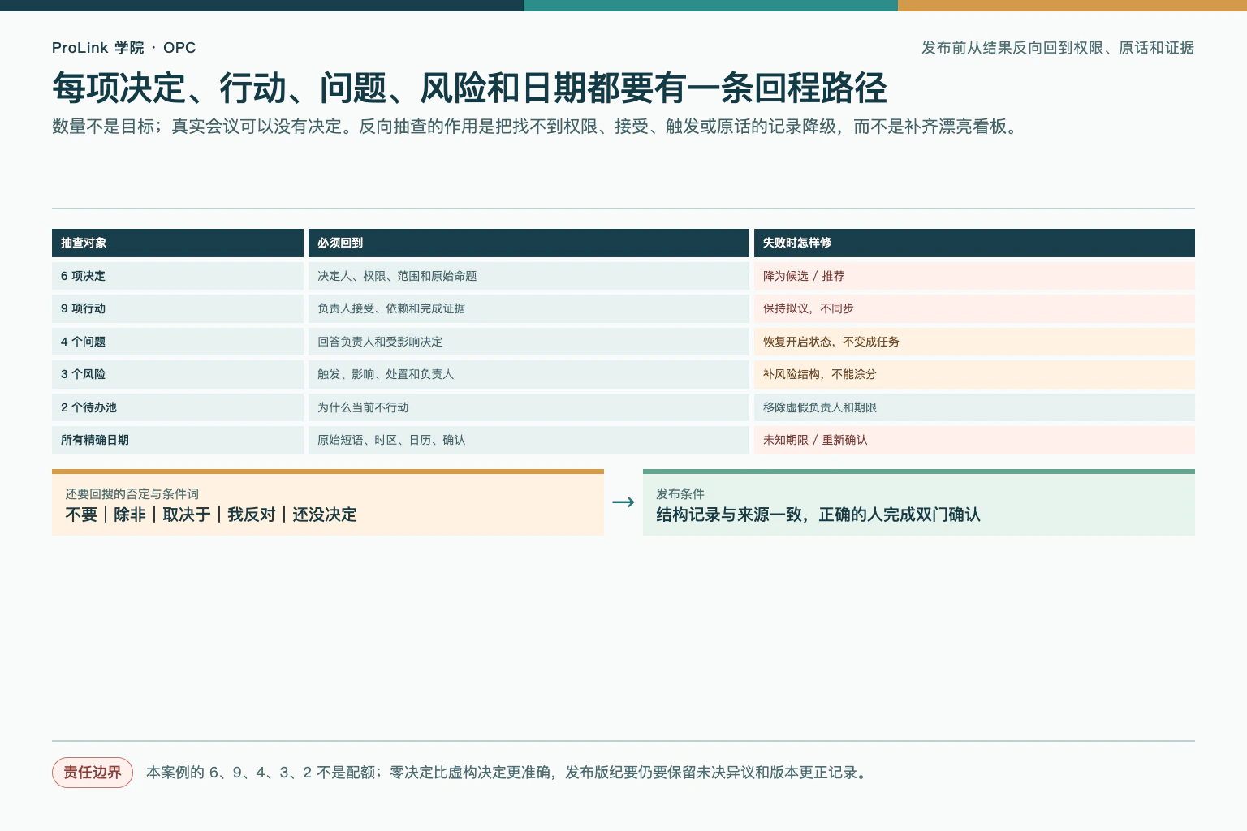Viewport: 1247px width, 831px height.
Task: Click the 必须回到 column header
Action: point(529,243)
